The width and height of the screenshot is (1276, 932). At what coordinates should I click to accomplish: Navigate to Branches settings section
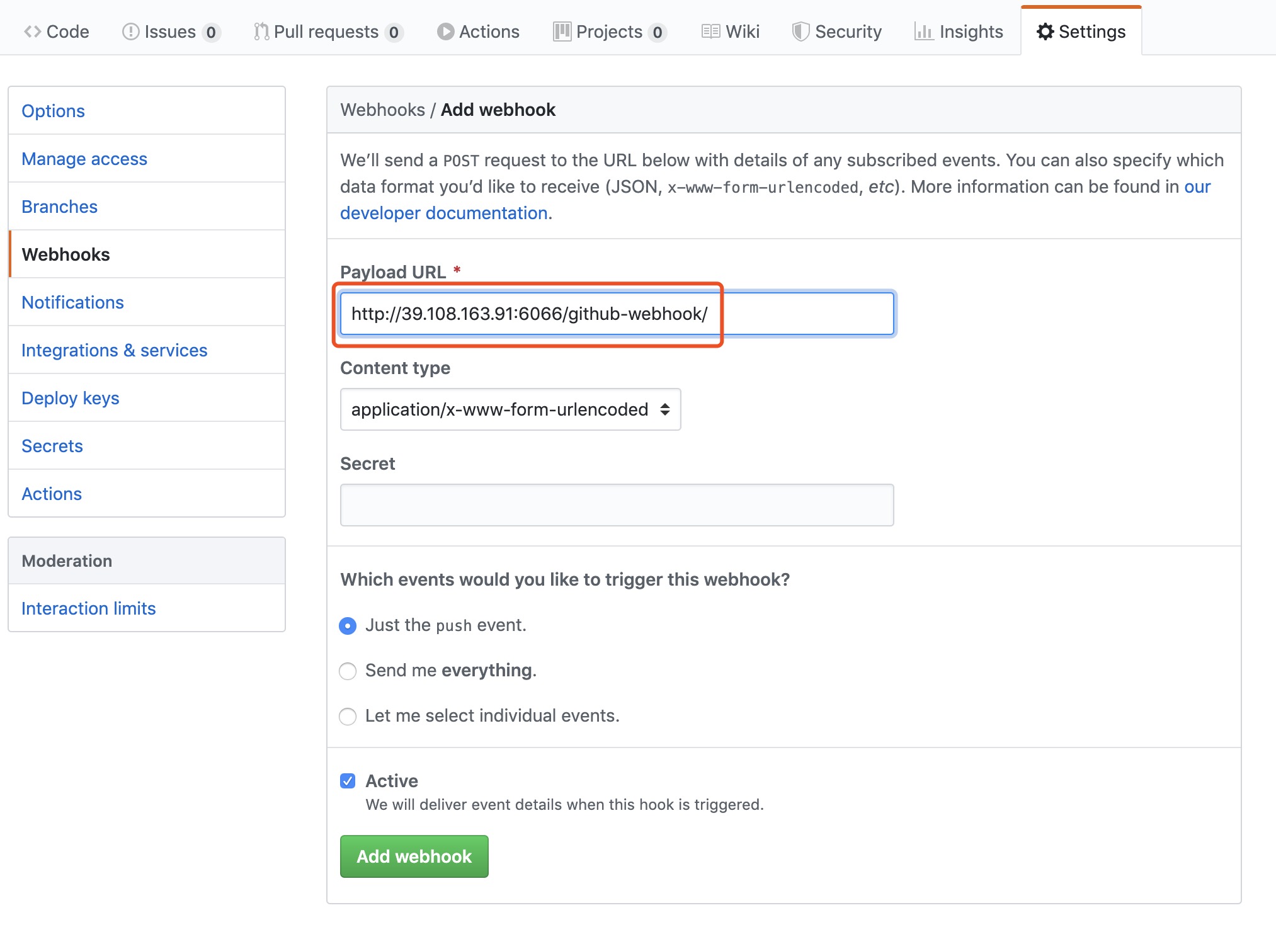(x=59, y=206)
